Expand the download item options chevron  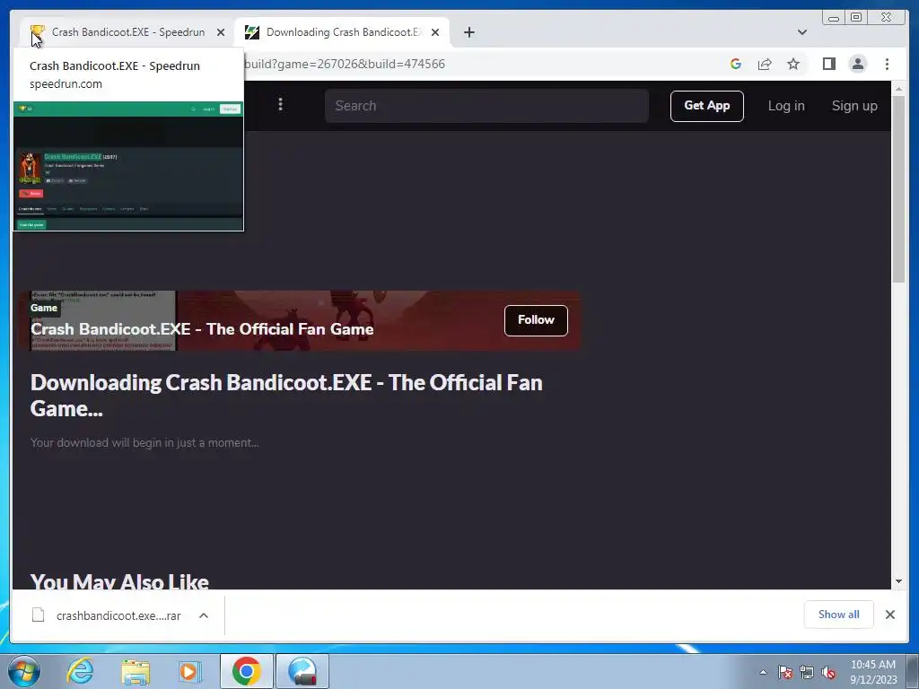pos(204,615)
